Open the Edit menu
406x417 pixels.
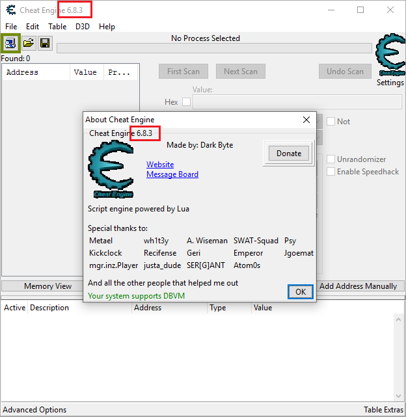tap(33, 27)
